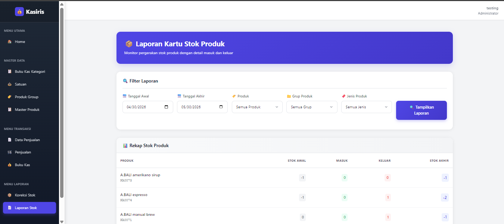Open the Semua Jenis dropdown
Screen dimensions: 504x224
click(367, 107)
